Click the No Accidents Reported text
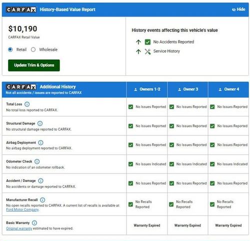The image size is (250, 241). (173, 42)
